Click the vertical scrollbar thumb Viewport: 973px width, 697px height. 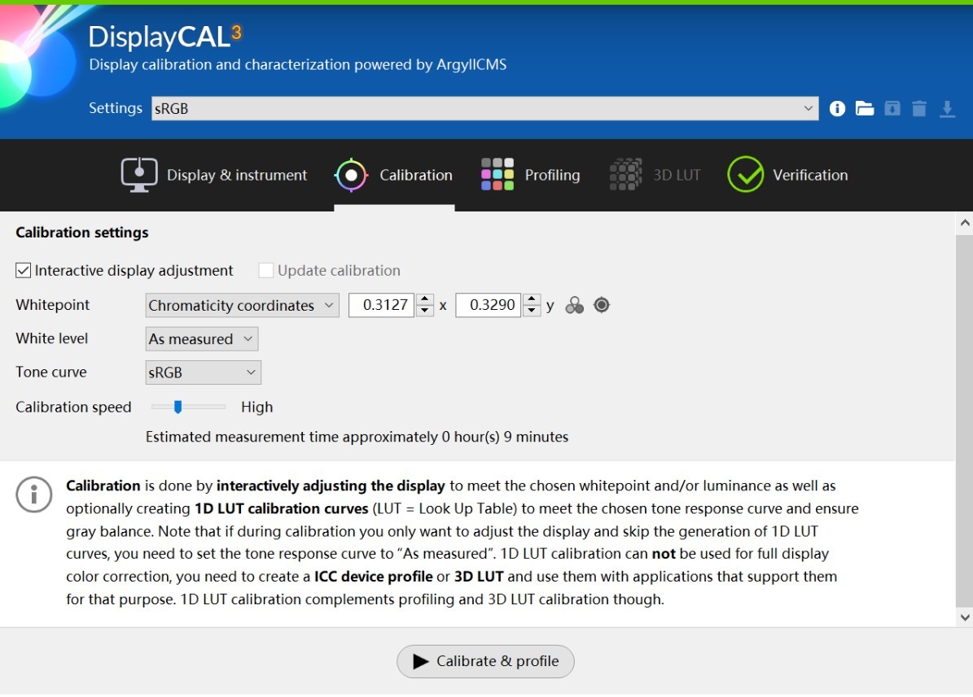[x=964, y=420]
